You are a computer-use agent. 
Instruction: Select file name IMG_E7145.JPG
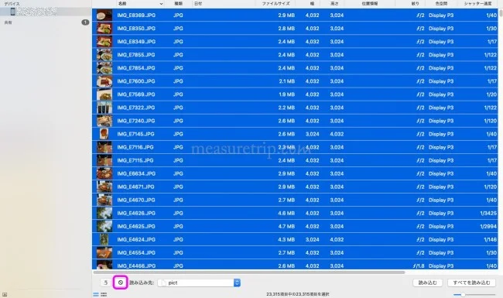click(135, 134)
